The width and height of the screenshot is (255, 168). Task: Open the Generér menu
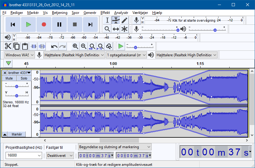(90, 13)
